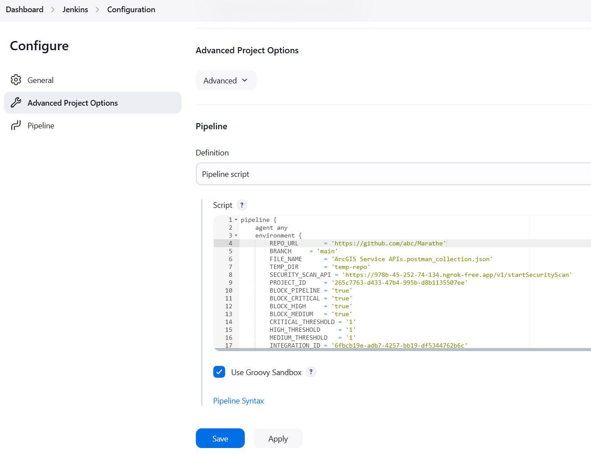Image resolution: width=591 pixels, height=455 pixels.
Task: Open help for Use Groovy Sandbox
Action: pyautogui.click(x=311, y=372)
